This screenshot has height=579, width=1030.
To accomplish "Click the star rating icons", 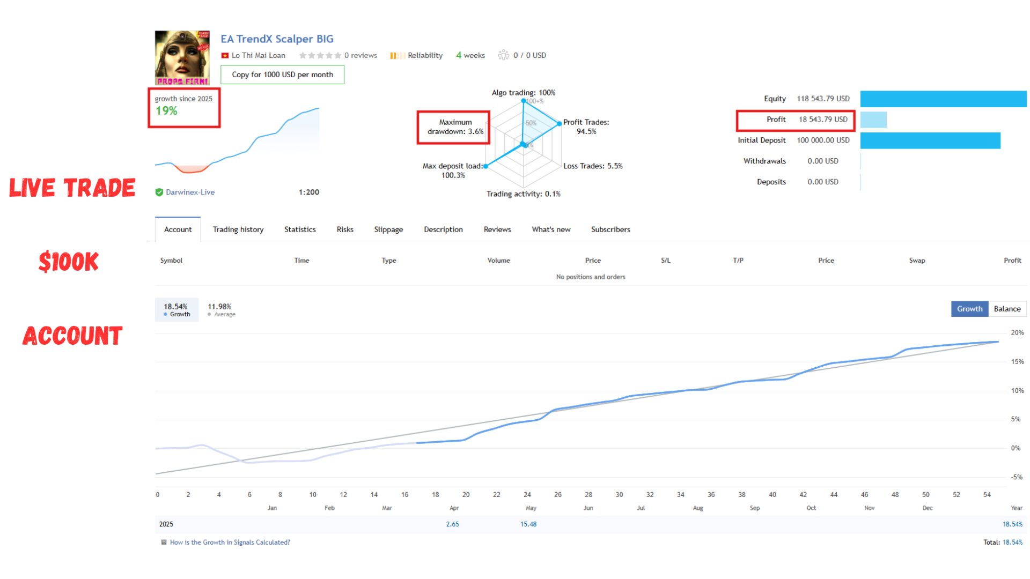I will pyautogui.click(x=320, y=55).
